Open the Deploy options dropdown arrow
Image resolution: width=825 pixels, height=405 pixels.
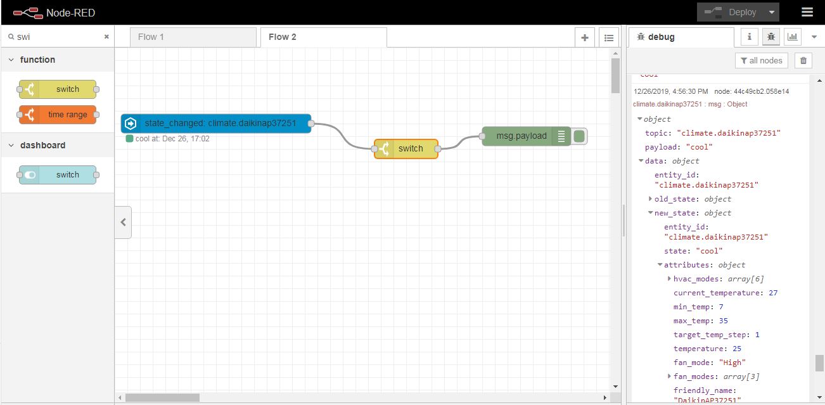pos(772,12)
